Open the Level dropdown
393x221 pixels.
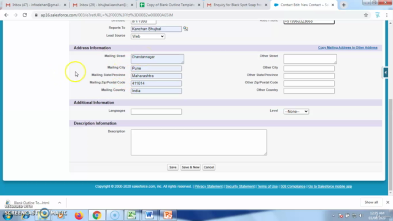296,111
